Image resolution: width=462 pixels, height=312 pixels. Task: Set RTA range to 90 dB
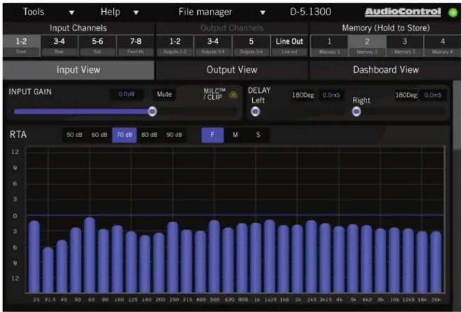click(x=174, y=135)
